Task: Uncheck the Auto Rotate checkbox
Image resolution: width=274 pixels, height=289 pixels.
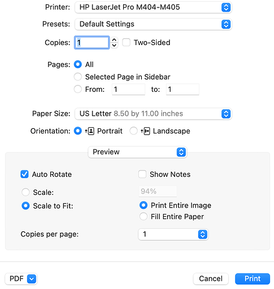Action: 24,175
